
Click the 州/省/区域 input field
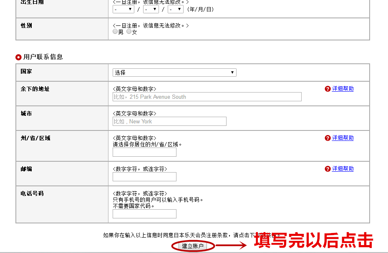tap(144, 152)
